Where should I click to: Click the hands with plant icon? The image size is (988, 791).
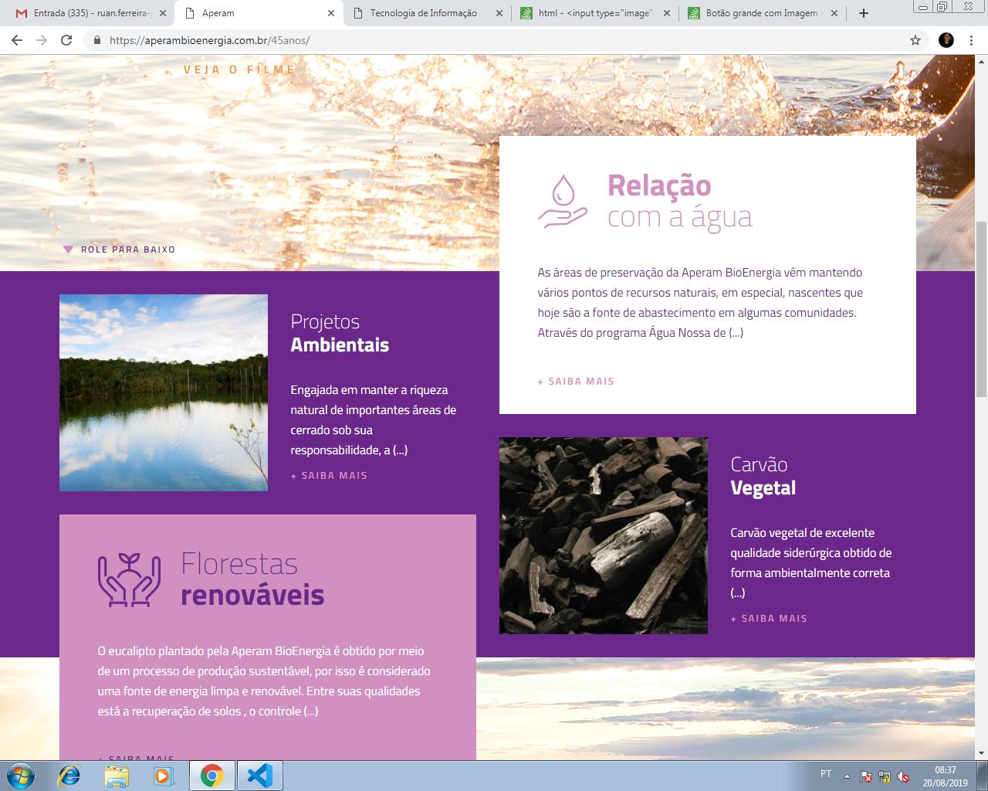[x=129, y=579]
